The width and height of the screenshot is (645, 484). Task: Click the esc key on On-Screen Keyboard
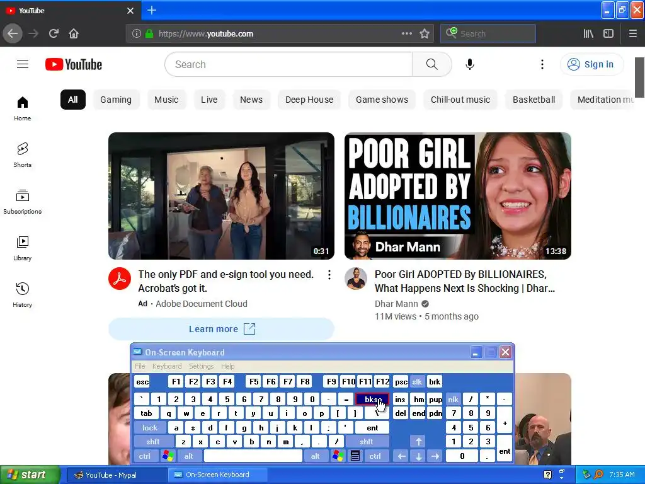[142, 382]
